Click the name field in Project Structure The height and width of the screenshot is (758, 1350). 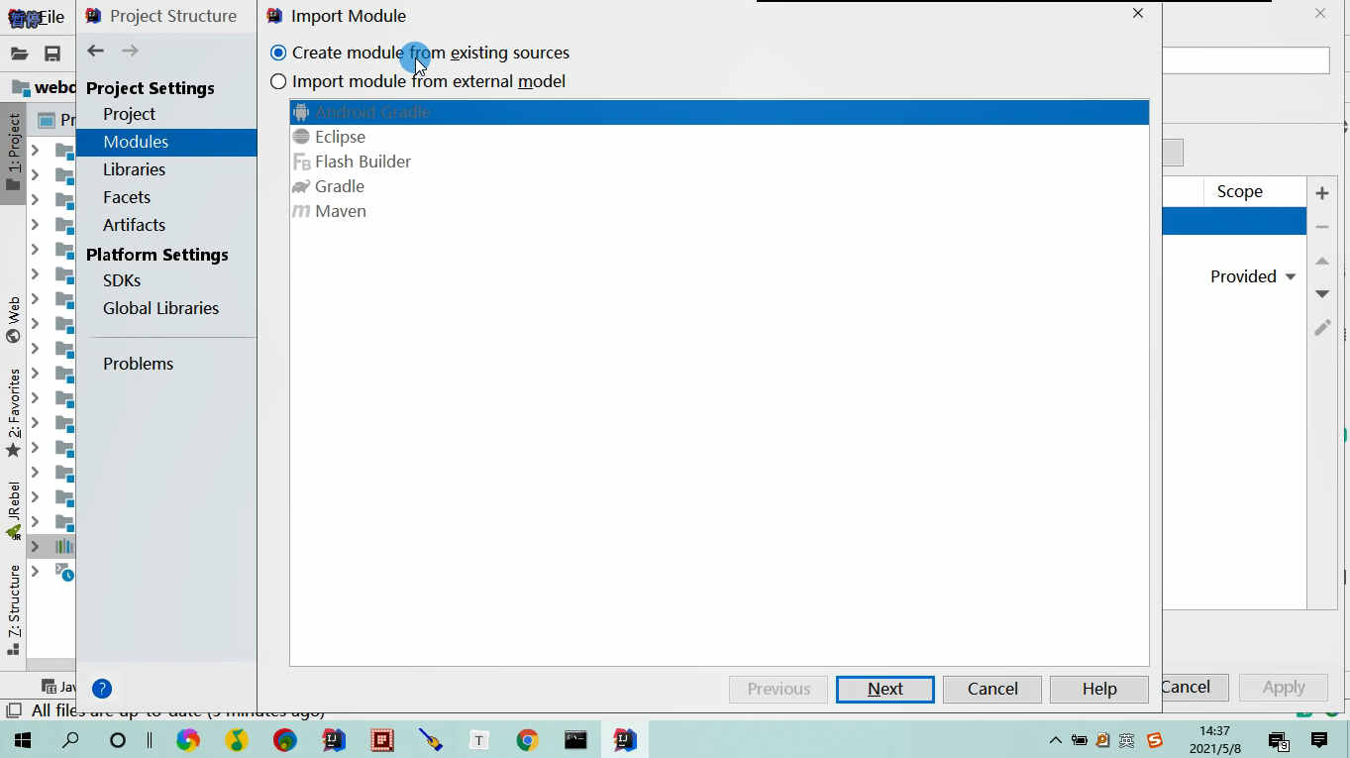tap(1246, 60)
